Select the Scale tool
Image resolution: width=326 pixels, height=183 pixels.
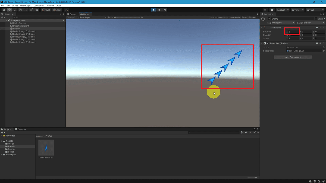tap(20, 10)
